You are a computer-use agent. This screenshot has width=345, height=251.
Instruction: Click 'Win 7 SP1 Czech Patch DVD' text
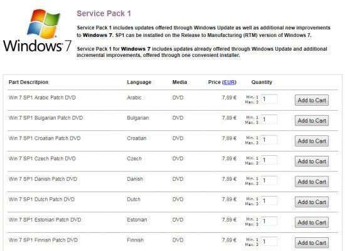point(42,158)
